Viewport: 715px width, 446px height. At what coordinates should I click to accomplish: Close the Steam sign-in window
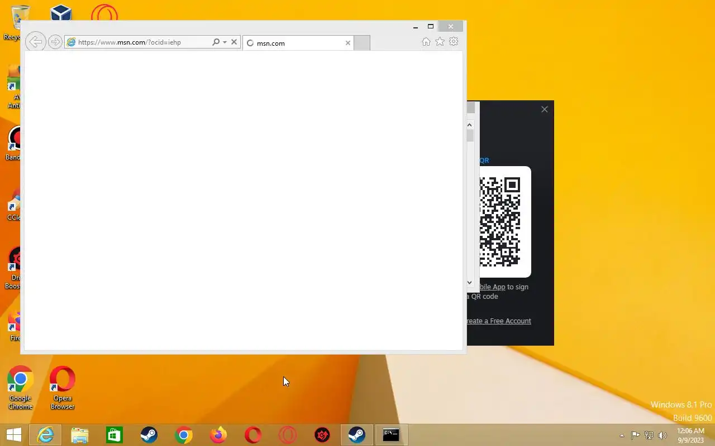click(545, 109)
